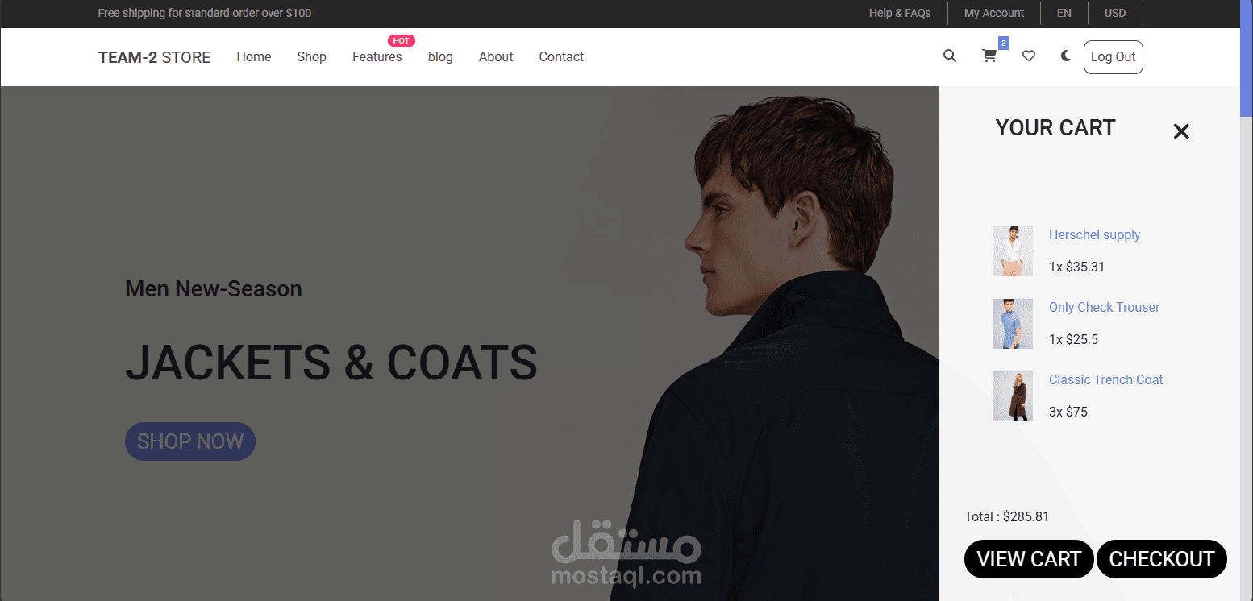Open the blog menu item
This screenshot has height=601, width=1253.
[440, 57]
